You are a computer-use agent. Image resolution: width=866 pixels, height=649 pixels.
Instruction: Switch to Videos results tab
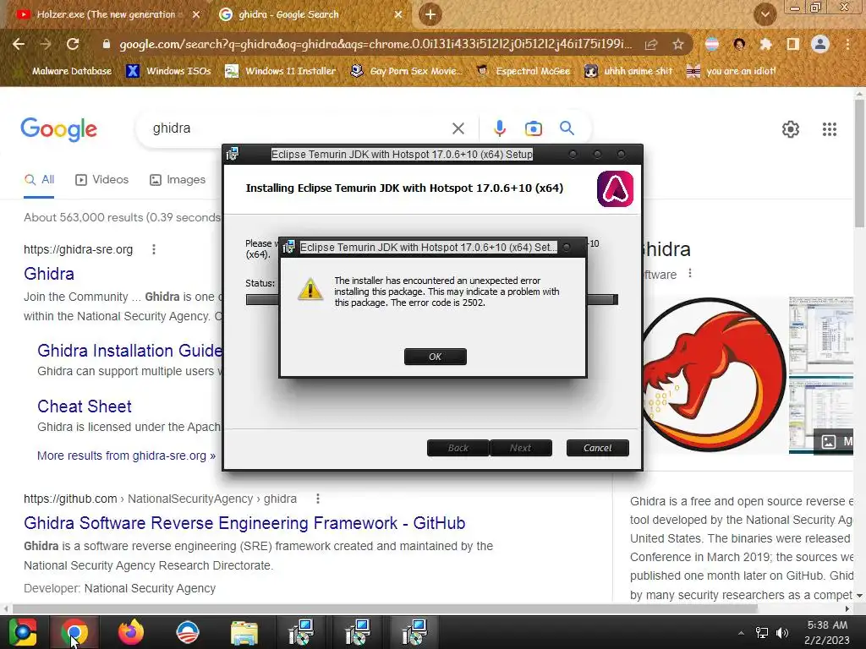pyautogui.click(x=101, y=179)
